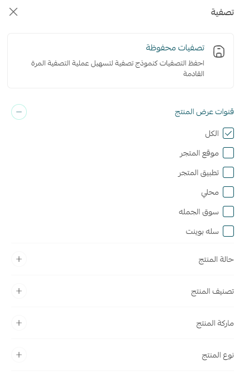Expand تصنيف المنتج with plus icon
This screenshot has height=376, width=244.
19,291
